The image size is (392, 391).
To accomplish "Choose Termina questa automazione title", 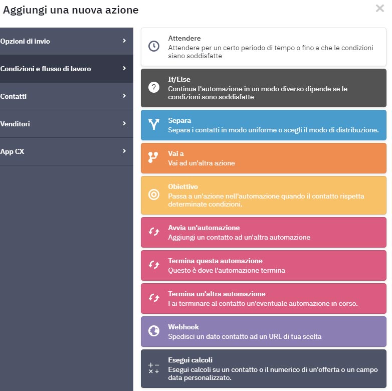I will (215, 261).
